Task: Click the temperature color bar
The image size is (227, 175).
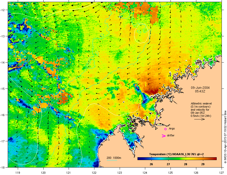Action: pyautogui.click(x=177, y=159)
